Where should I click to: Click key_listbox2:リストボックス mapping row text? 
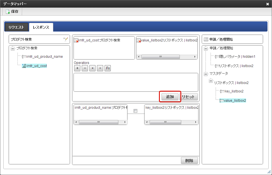pyautogui.click(x=172, y=108)
